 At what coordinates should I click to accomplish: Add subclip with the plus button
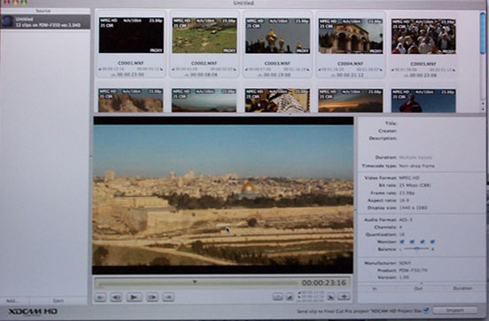(x=344, y=297)
